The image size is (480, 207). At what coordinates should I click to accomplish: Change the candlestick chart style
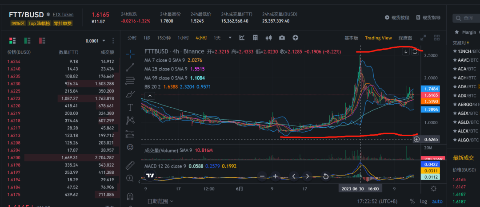pyautogui.click(x=269, y=38)
